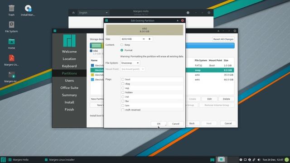Screen dimensions: 290x163
Task: Click the info icon in Manjaro Hello
Action: [188, 13]
